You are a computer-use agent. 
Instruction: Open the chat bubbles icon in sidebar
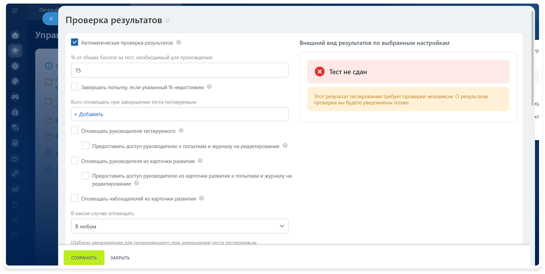coord(15,174)
